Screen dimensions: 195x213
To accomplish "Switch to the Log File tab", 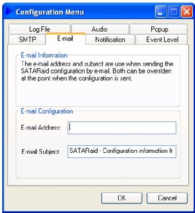I will pos(39,29).
